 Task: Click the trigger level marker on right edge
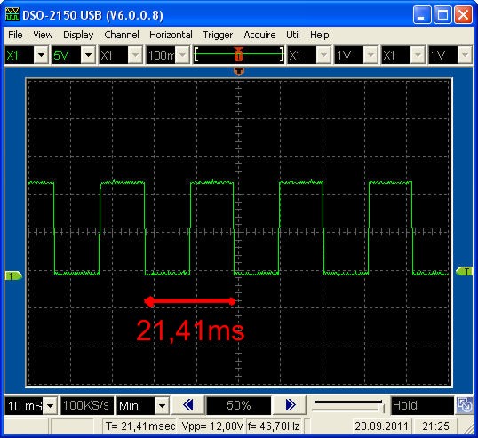464,271
